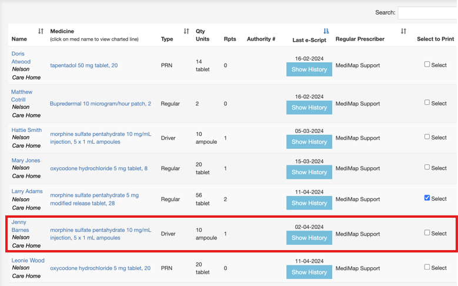This screenshot has height=286, width=458.
Task: Open Bupredermal 10 microgram/hour patch link
Action: coord(101,104)
